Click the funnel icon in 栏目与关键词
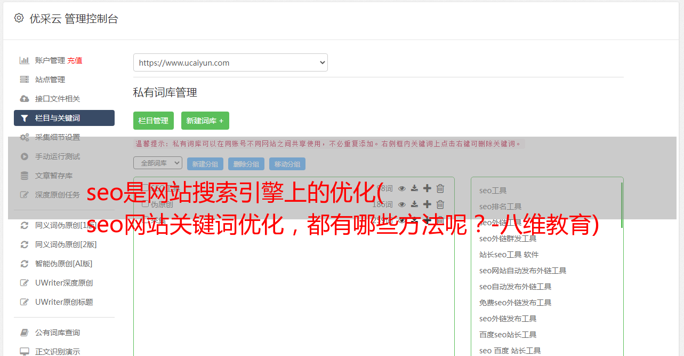The height and width of the screenshot is (356, 684). tap(24, 118)
